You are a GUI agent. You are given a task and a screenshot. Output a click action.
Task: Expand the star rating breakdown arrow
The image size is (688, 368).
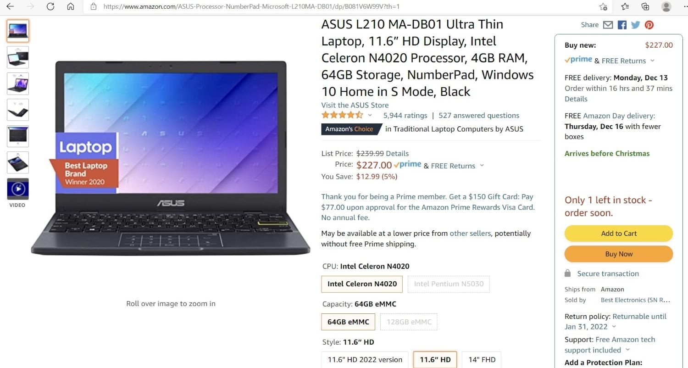click(370, 116)
